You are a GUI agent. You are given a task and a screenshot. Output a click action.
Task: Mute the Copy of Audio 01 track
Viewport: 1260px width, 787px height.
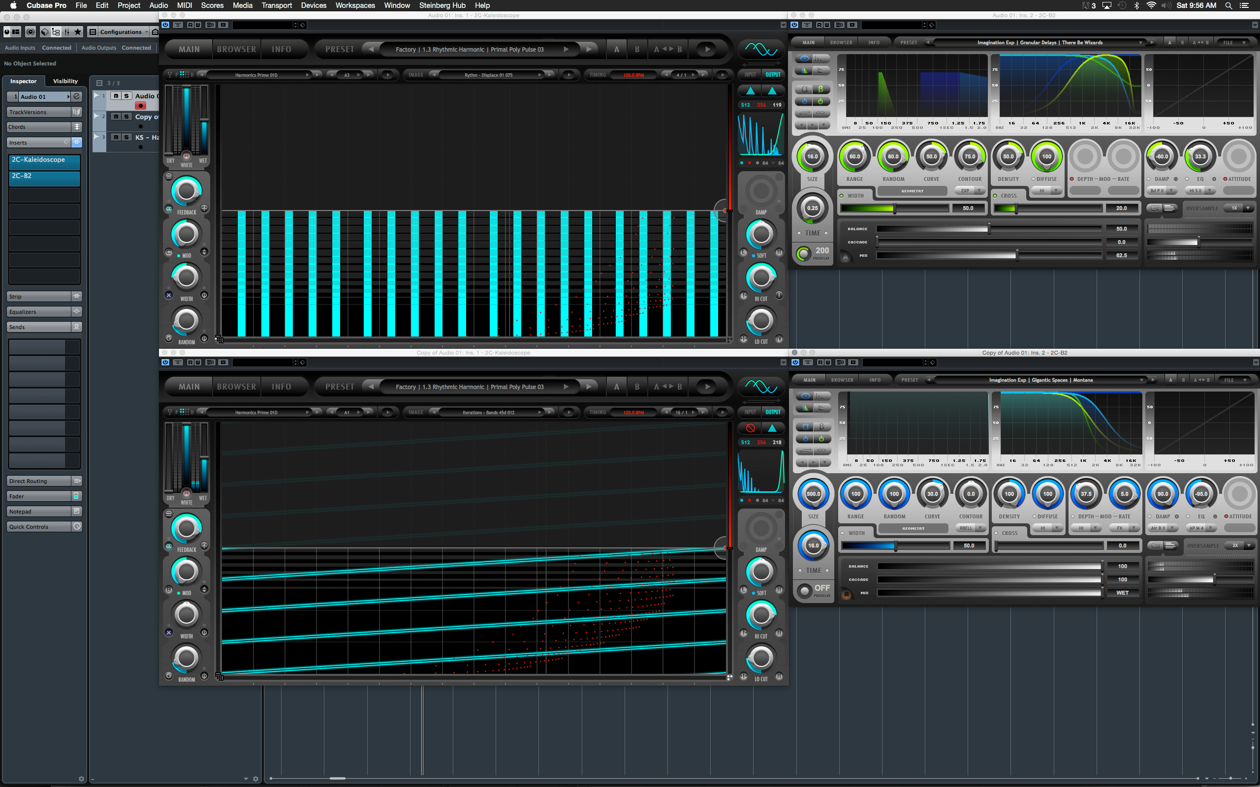click(x=116, y=117)
